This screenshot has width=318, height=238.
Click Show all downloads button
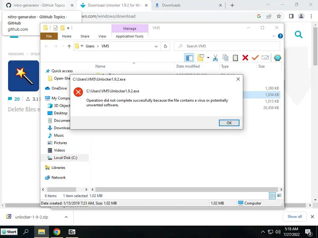(294, 217)
